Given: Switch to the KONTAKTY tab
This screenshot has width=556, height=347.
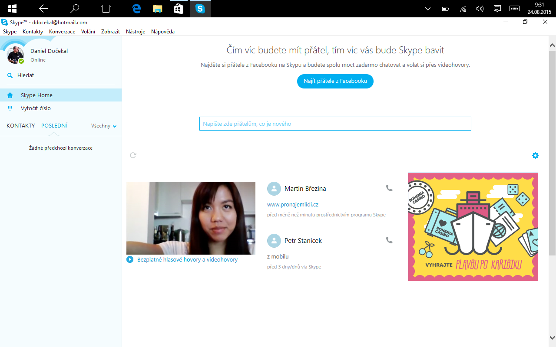Looking at the screenshot, I should [x=20, y=125].
